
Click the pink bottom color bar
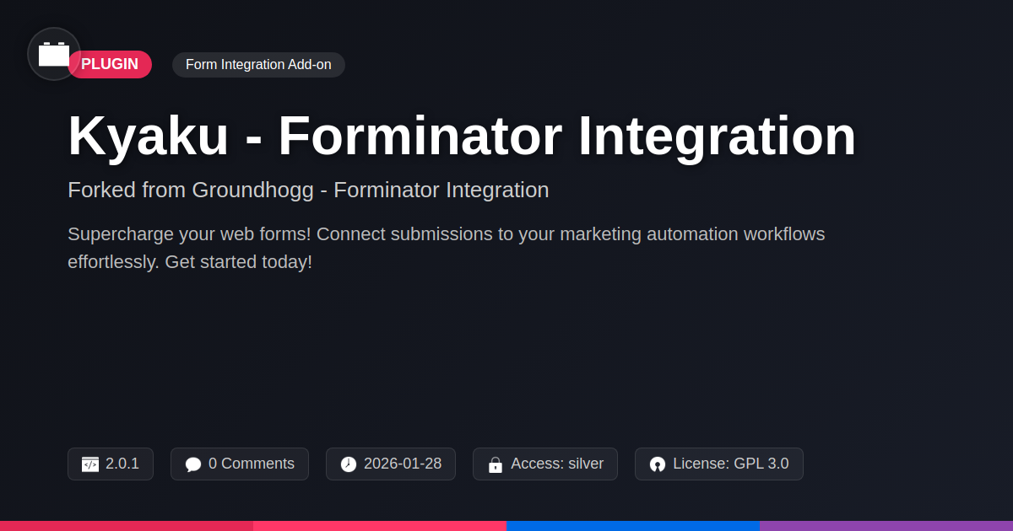click(380, 526)
